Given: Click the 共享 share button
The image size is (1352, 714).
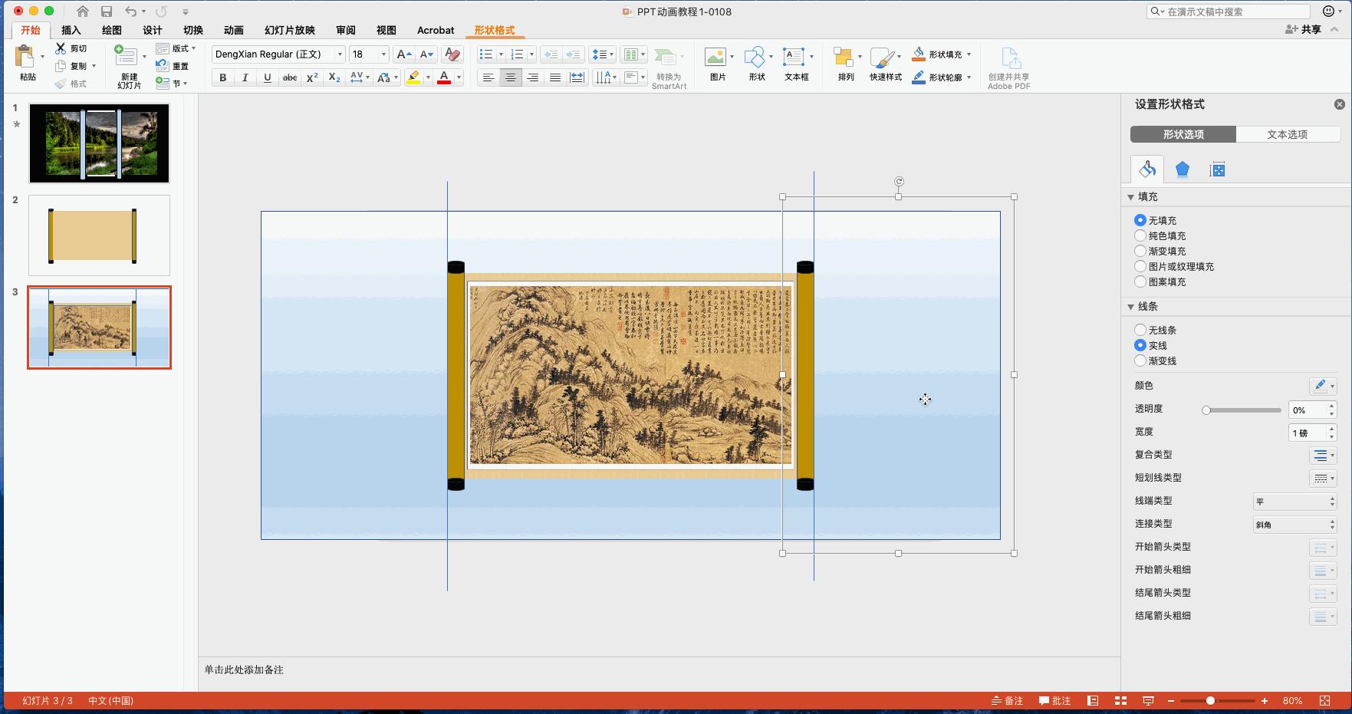Looking at the screenshot, I should (x=1304, y=28).
